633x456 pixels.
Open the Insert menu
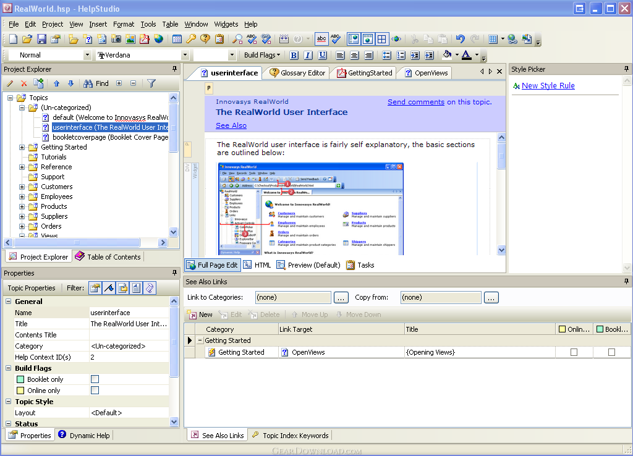coord(98,24)
